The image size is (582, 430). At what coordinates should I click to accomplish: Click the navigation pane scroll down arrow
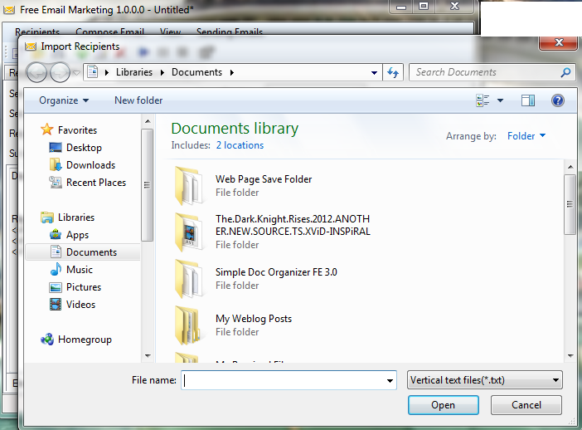point(148,356)
